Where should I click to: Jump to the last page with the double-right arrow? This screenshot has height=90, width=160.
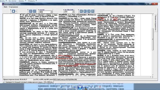93,11
